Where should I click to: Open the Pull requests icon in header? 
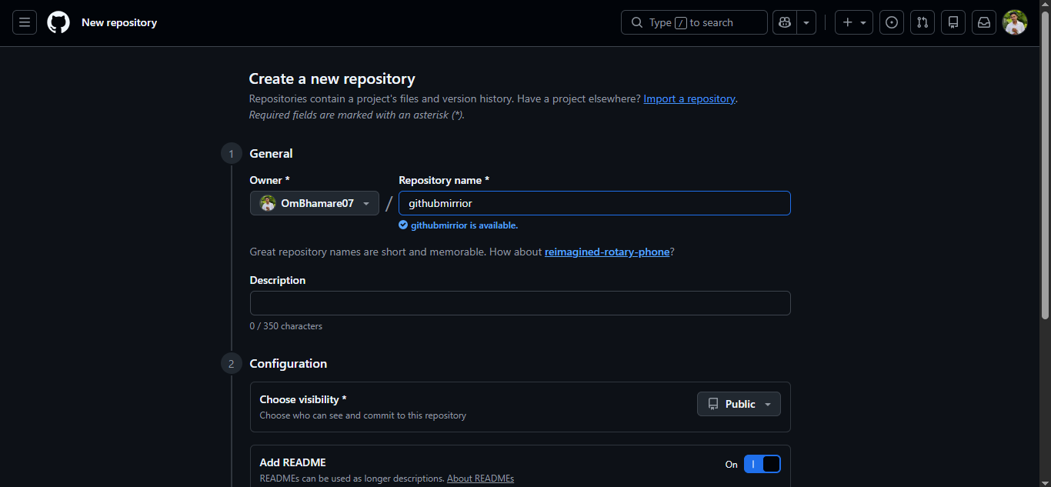click(x=923, y=22)
